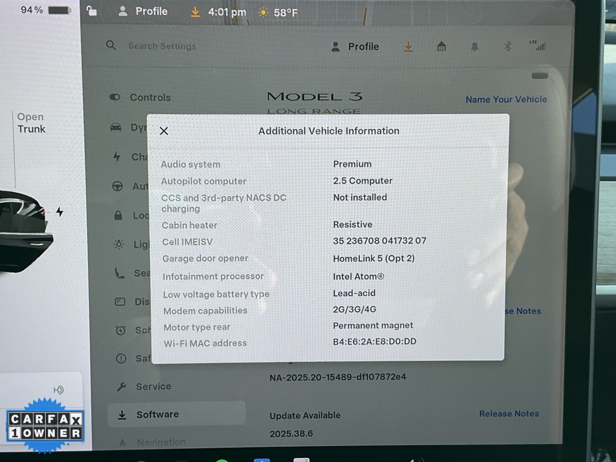
Task: Select the Software menu item
Action: [157, 414]
